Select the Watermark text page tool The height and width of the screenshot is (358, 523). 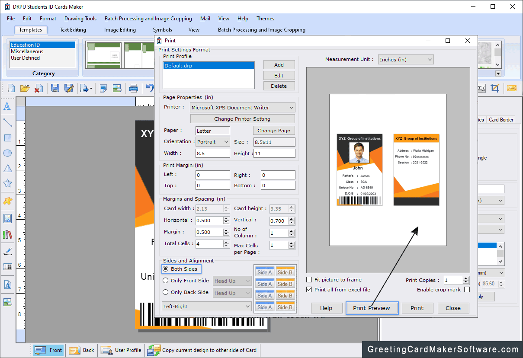(x=7, y=284)
